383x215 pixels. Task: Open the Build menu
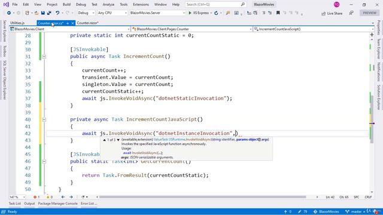(x=66, y=4)
